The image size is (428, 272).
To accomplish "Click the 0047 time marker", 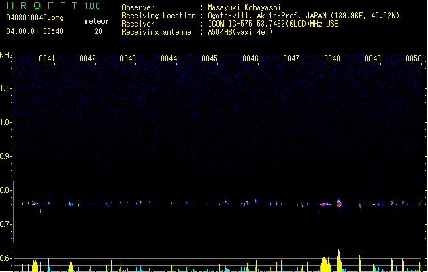I will tap(291, 58).
